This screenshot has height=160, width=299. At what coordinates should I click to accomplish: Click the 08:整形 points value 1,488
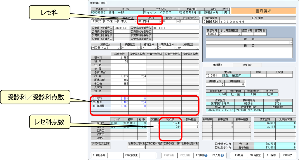pos(119,102)
